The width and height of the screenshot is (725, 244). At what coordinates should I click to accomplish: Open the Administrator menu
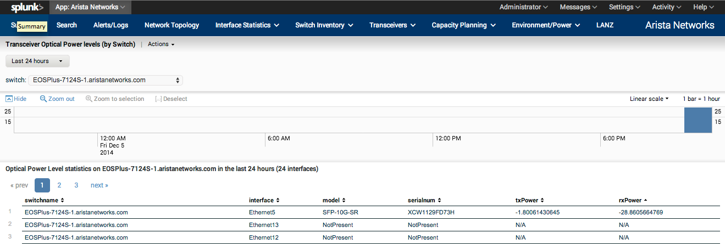pyautogui.click(x=523, y=7)
